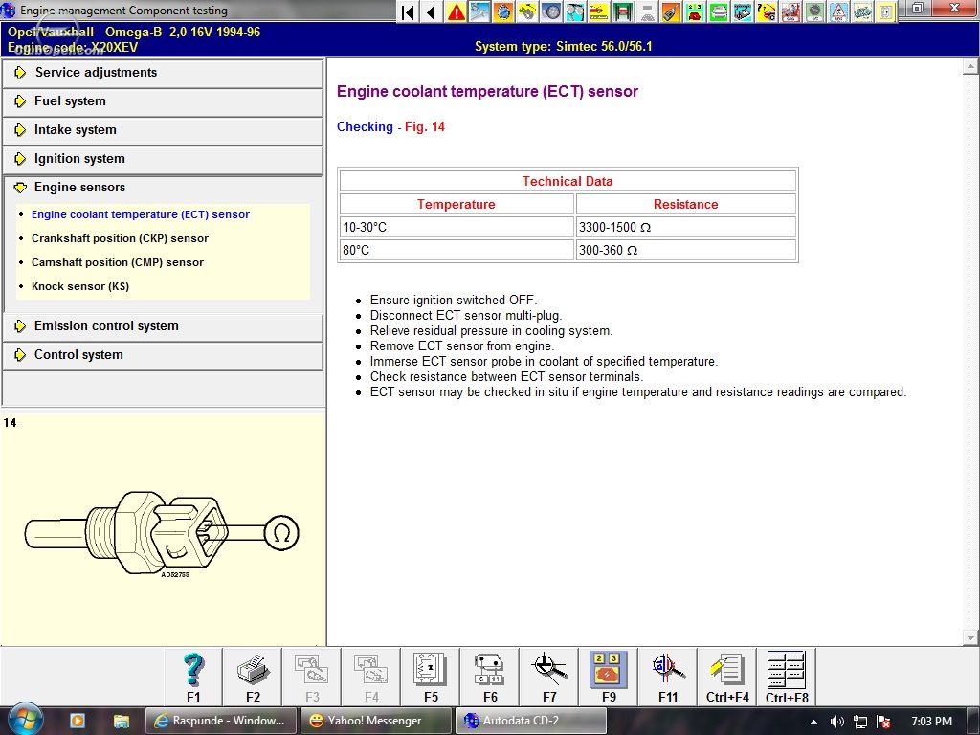Open the red warning triangle icon
This screenshot has width=980, height=735.
[x=457, y=11]
